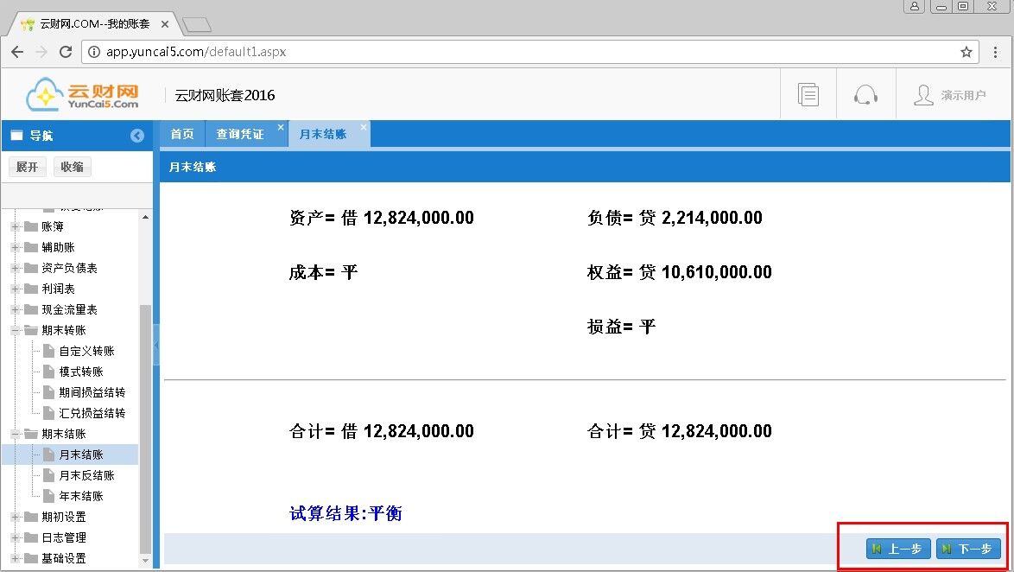Expand the 资产负债表 folder
Viewport: 1014px width, 572px height.
click(16, 268)
